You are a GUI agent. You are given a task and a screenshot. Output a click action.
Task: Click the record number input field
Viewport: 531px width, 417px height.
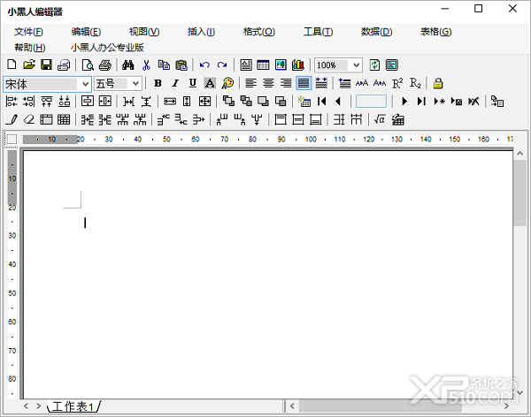point(371,101)
